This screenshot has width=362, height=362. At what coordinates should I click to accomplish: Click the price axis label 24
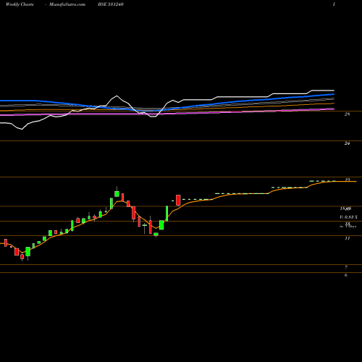click(347, 143)
